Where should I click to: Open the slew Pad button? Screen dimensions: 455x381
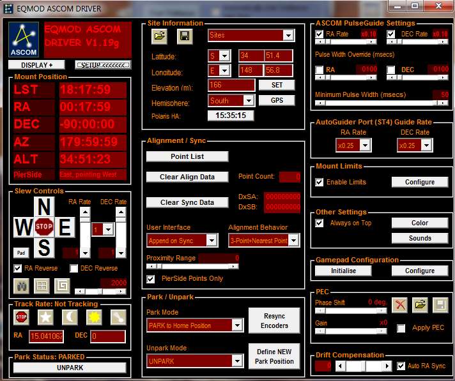pyautogui.click(x=21, y=253)
